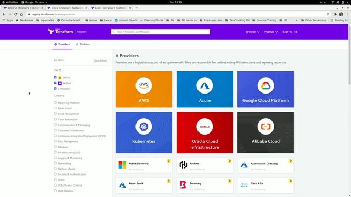Check the Public Cloud category filter
The width and height of the screenshot is (351, 197).
[55, 108]
